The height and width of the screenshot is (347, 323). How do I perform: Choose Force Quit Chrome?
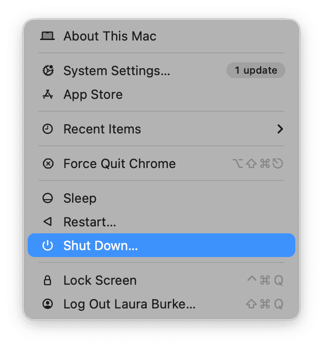pyautogui.click(x=120, y=164)
